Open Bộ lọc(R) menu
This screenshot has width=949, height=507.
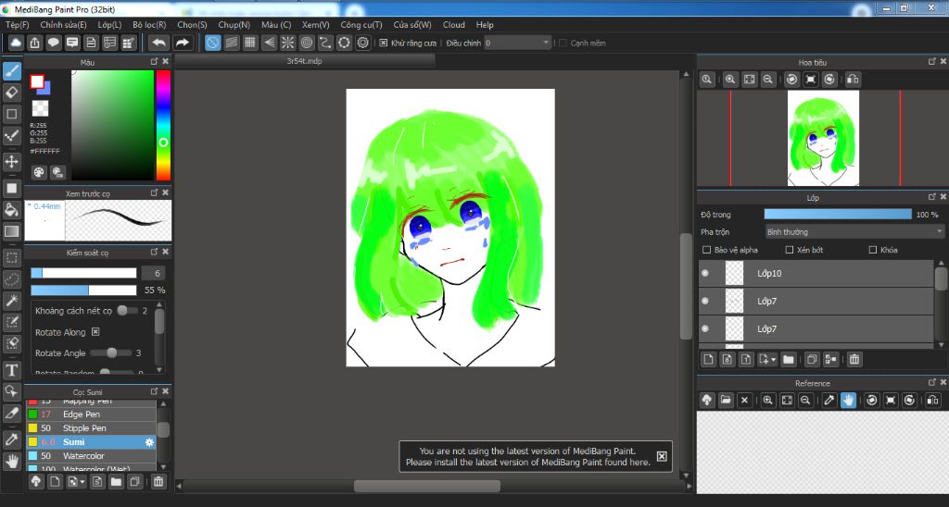click(149, 25)
